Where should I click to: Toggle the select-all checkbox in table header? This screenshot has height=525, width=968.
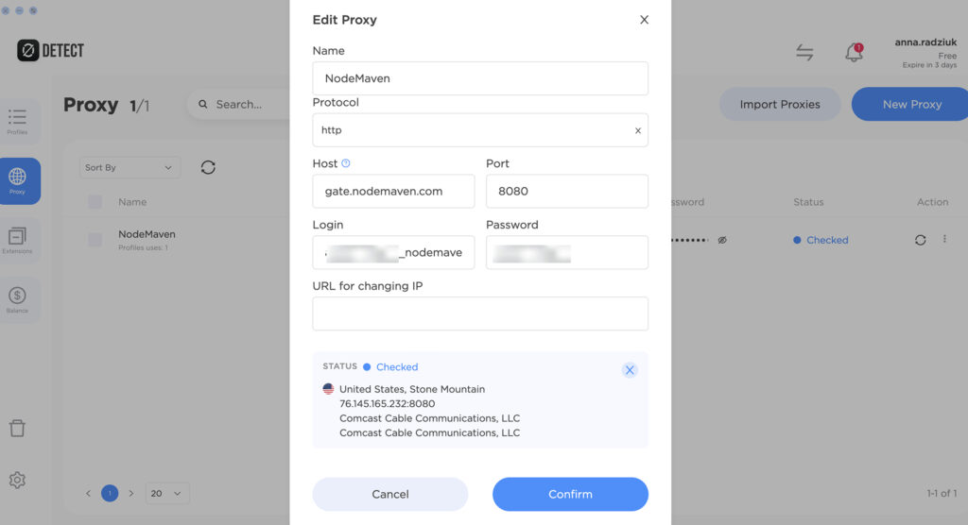pos(95,202)
